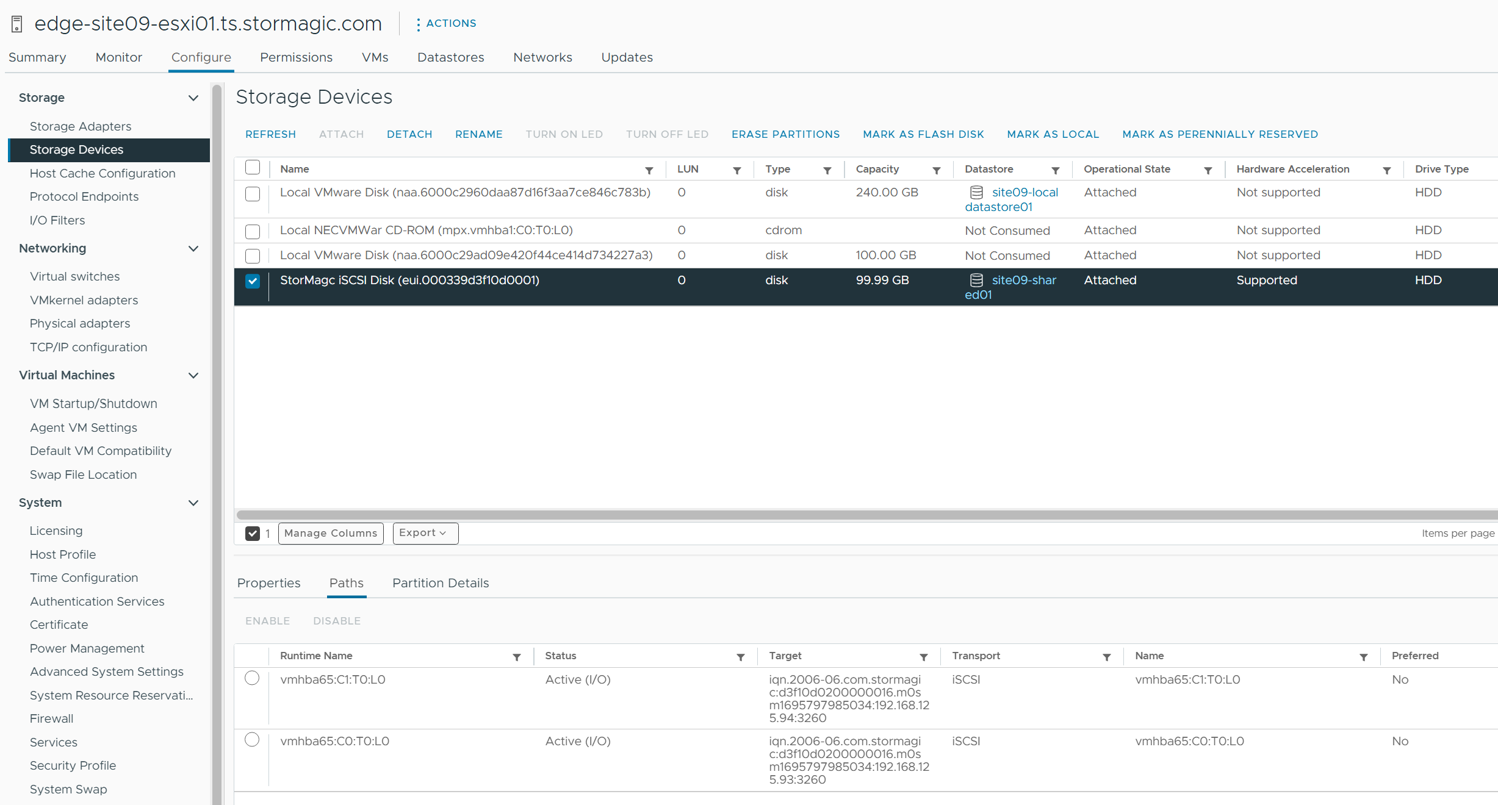
Task: Filter the paths Name column
Action: click(x=1364, y=657)
